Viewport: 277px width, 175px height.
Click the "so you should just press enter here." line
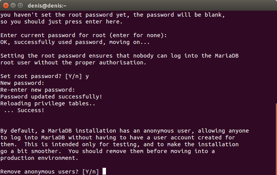tap(57, 22)
